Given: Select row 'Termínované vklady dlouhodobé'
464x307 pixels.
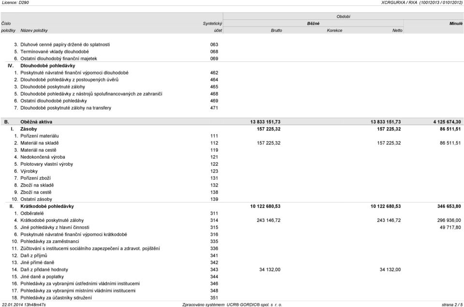Looking at the screenshot, I should (x=232, y=52).
